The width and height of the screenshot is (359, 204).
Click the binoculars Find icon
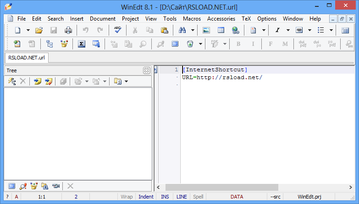[182, 30]
